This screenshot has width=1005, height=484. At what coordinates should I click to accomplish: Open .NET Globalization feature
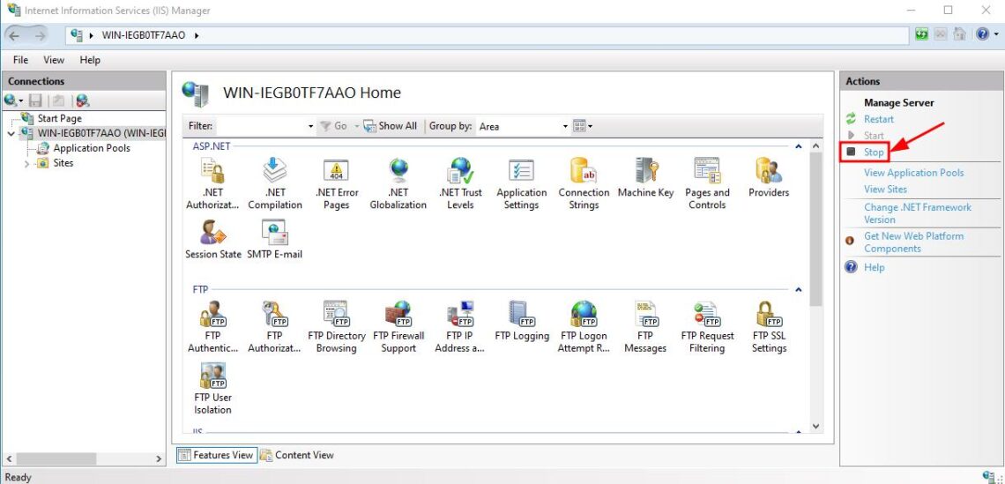click(x=398, y=184)
